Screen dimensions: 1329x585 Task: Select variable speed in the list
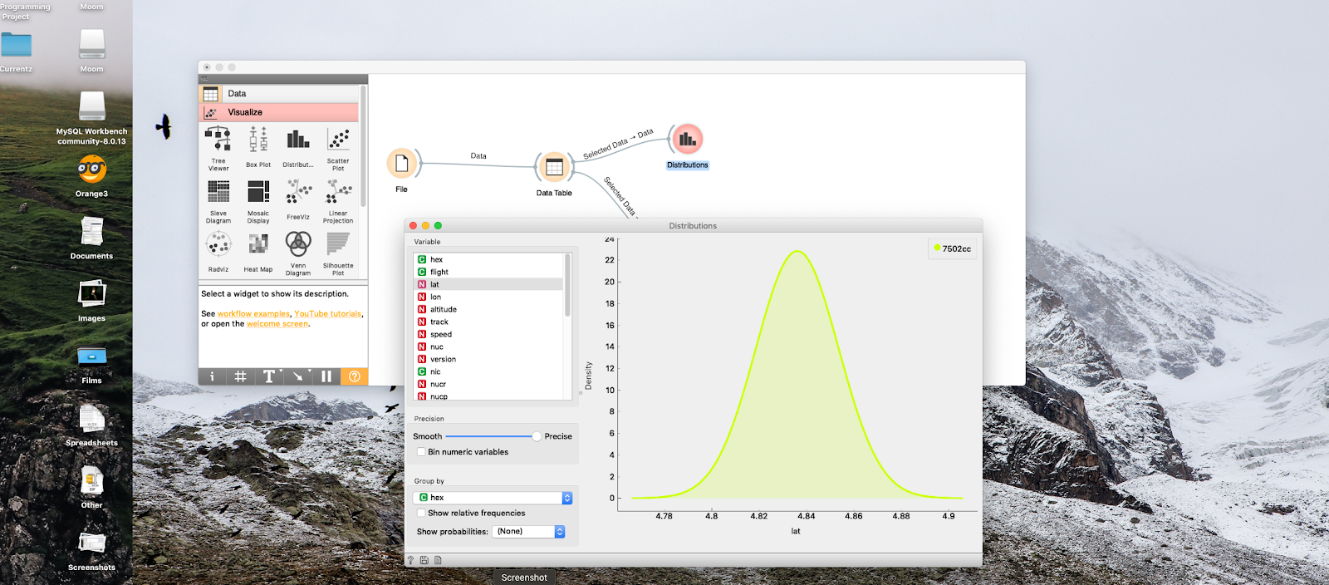pyautogui.click(x=488, y=334)
